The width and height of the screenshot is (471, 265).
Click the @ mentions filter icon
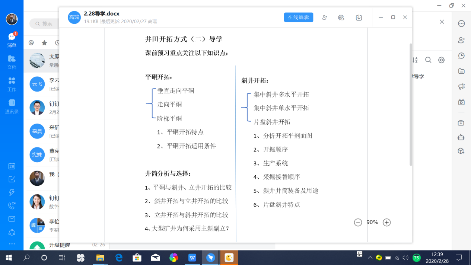[31, 43]
